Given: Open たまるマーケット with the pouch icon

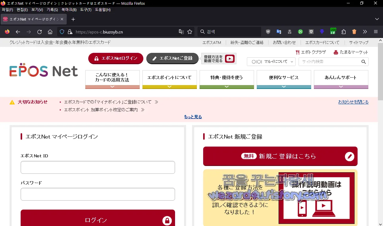Looking at the screenshot, I should tap(351, 52).
